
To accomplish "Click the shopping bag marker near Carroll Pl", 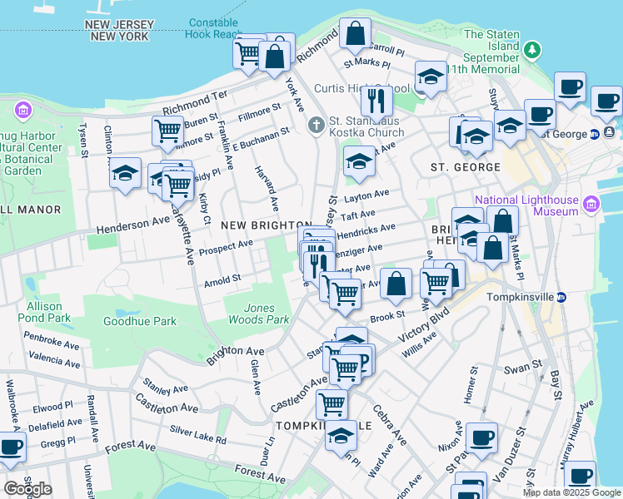I will [x=355, y=34].
